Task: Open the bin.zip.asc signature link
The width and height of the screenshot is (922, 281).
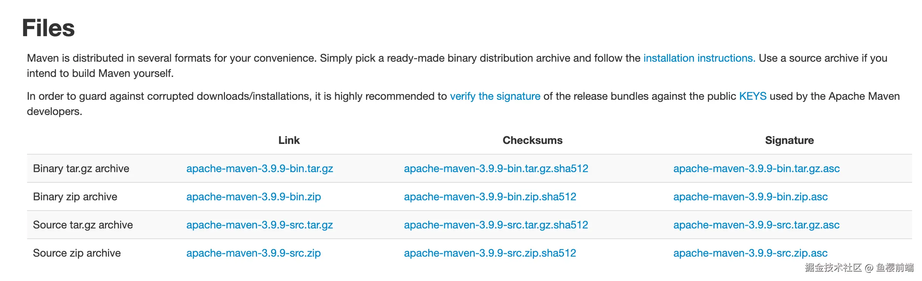Action: [750, 197]
